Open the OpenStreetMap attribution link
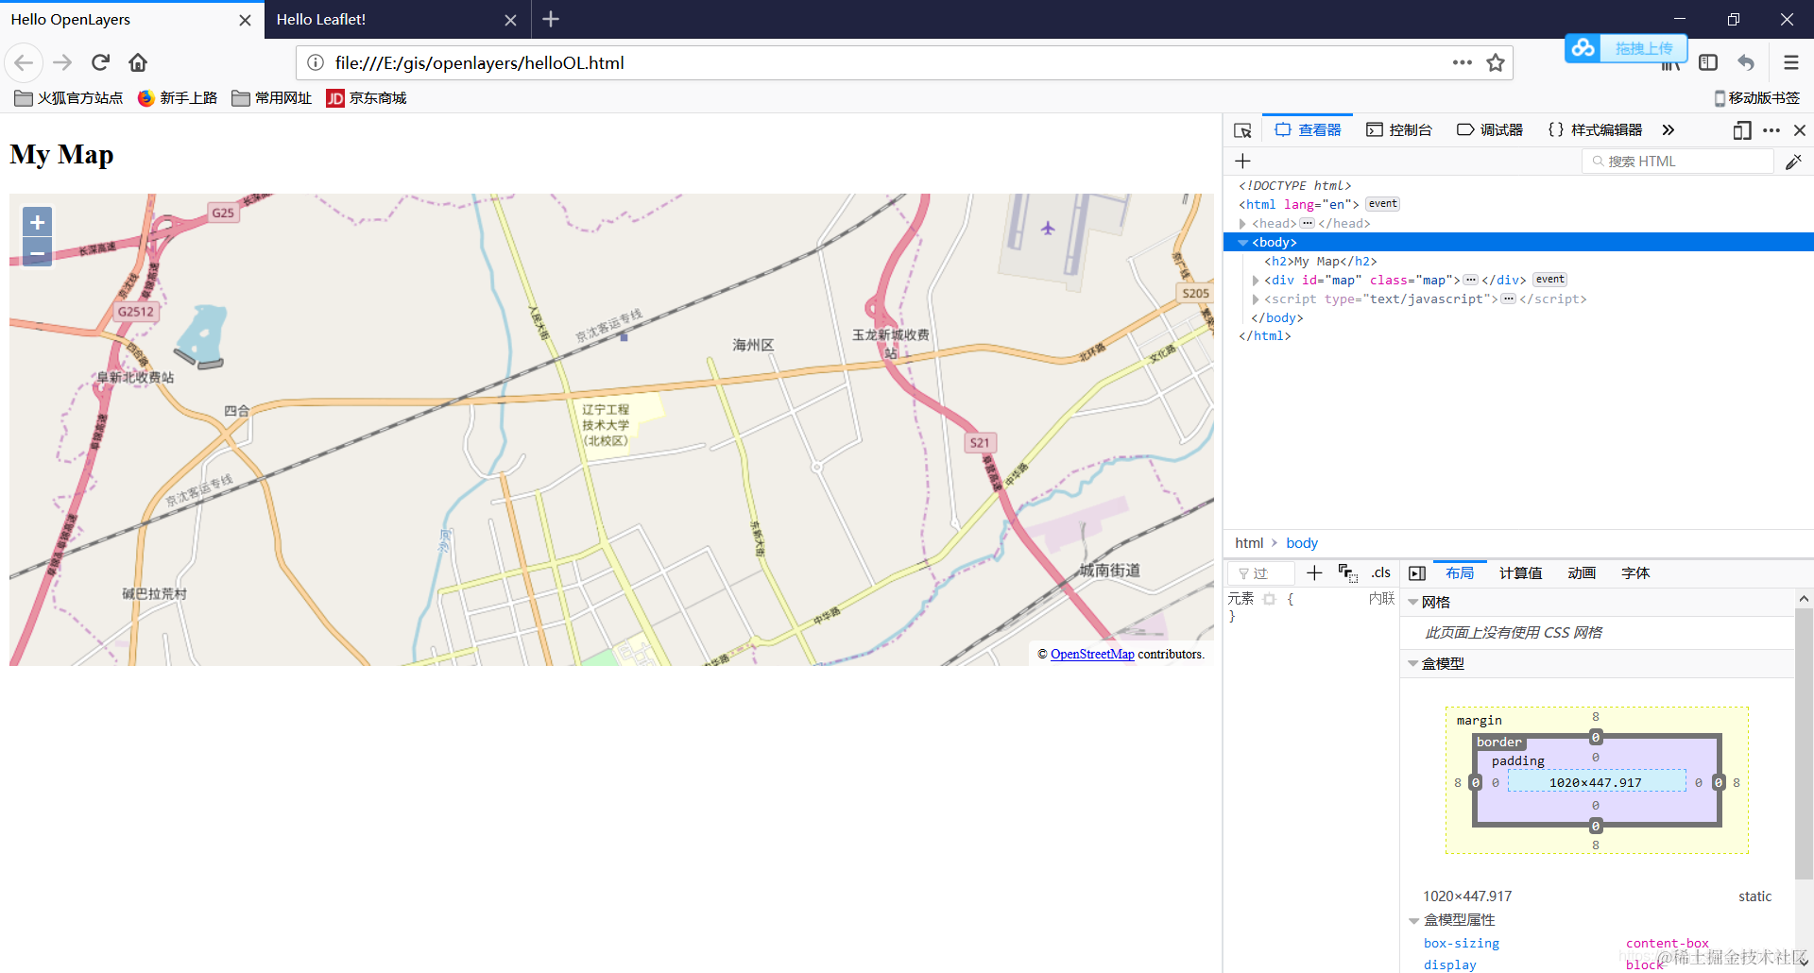1814x973 pixels. [x=1092, y=654]
